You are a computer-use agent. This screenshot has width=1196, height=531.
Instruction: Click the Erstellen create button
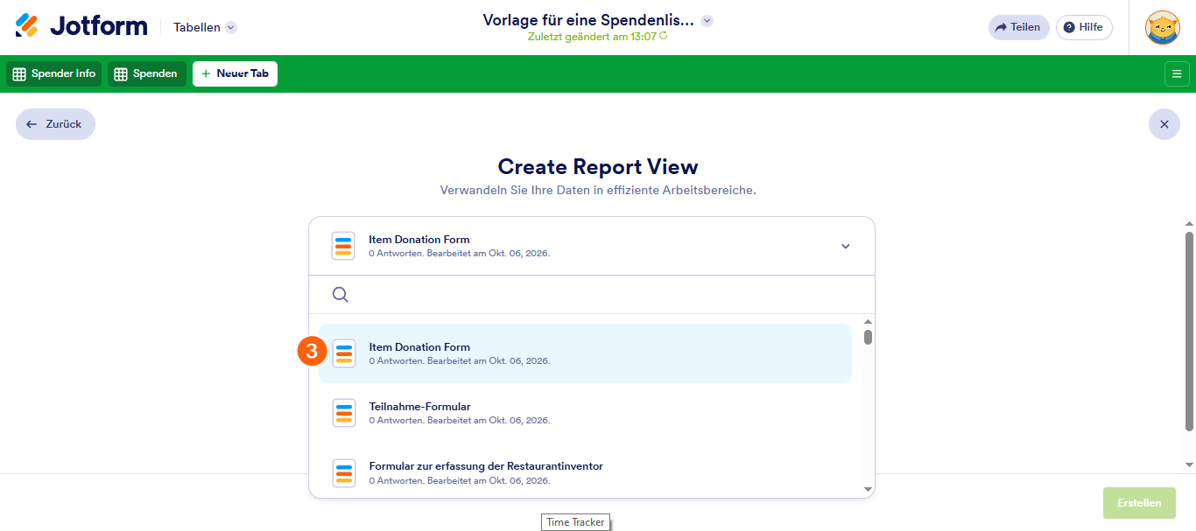tap(1139, 503)
